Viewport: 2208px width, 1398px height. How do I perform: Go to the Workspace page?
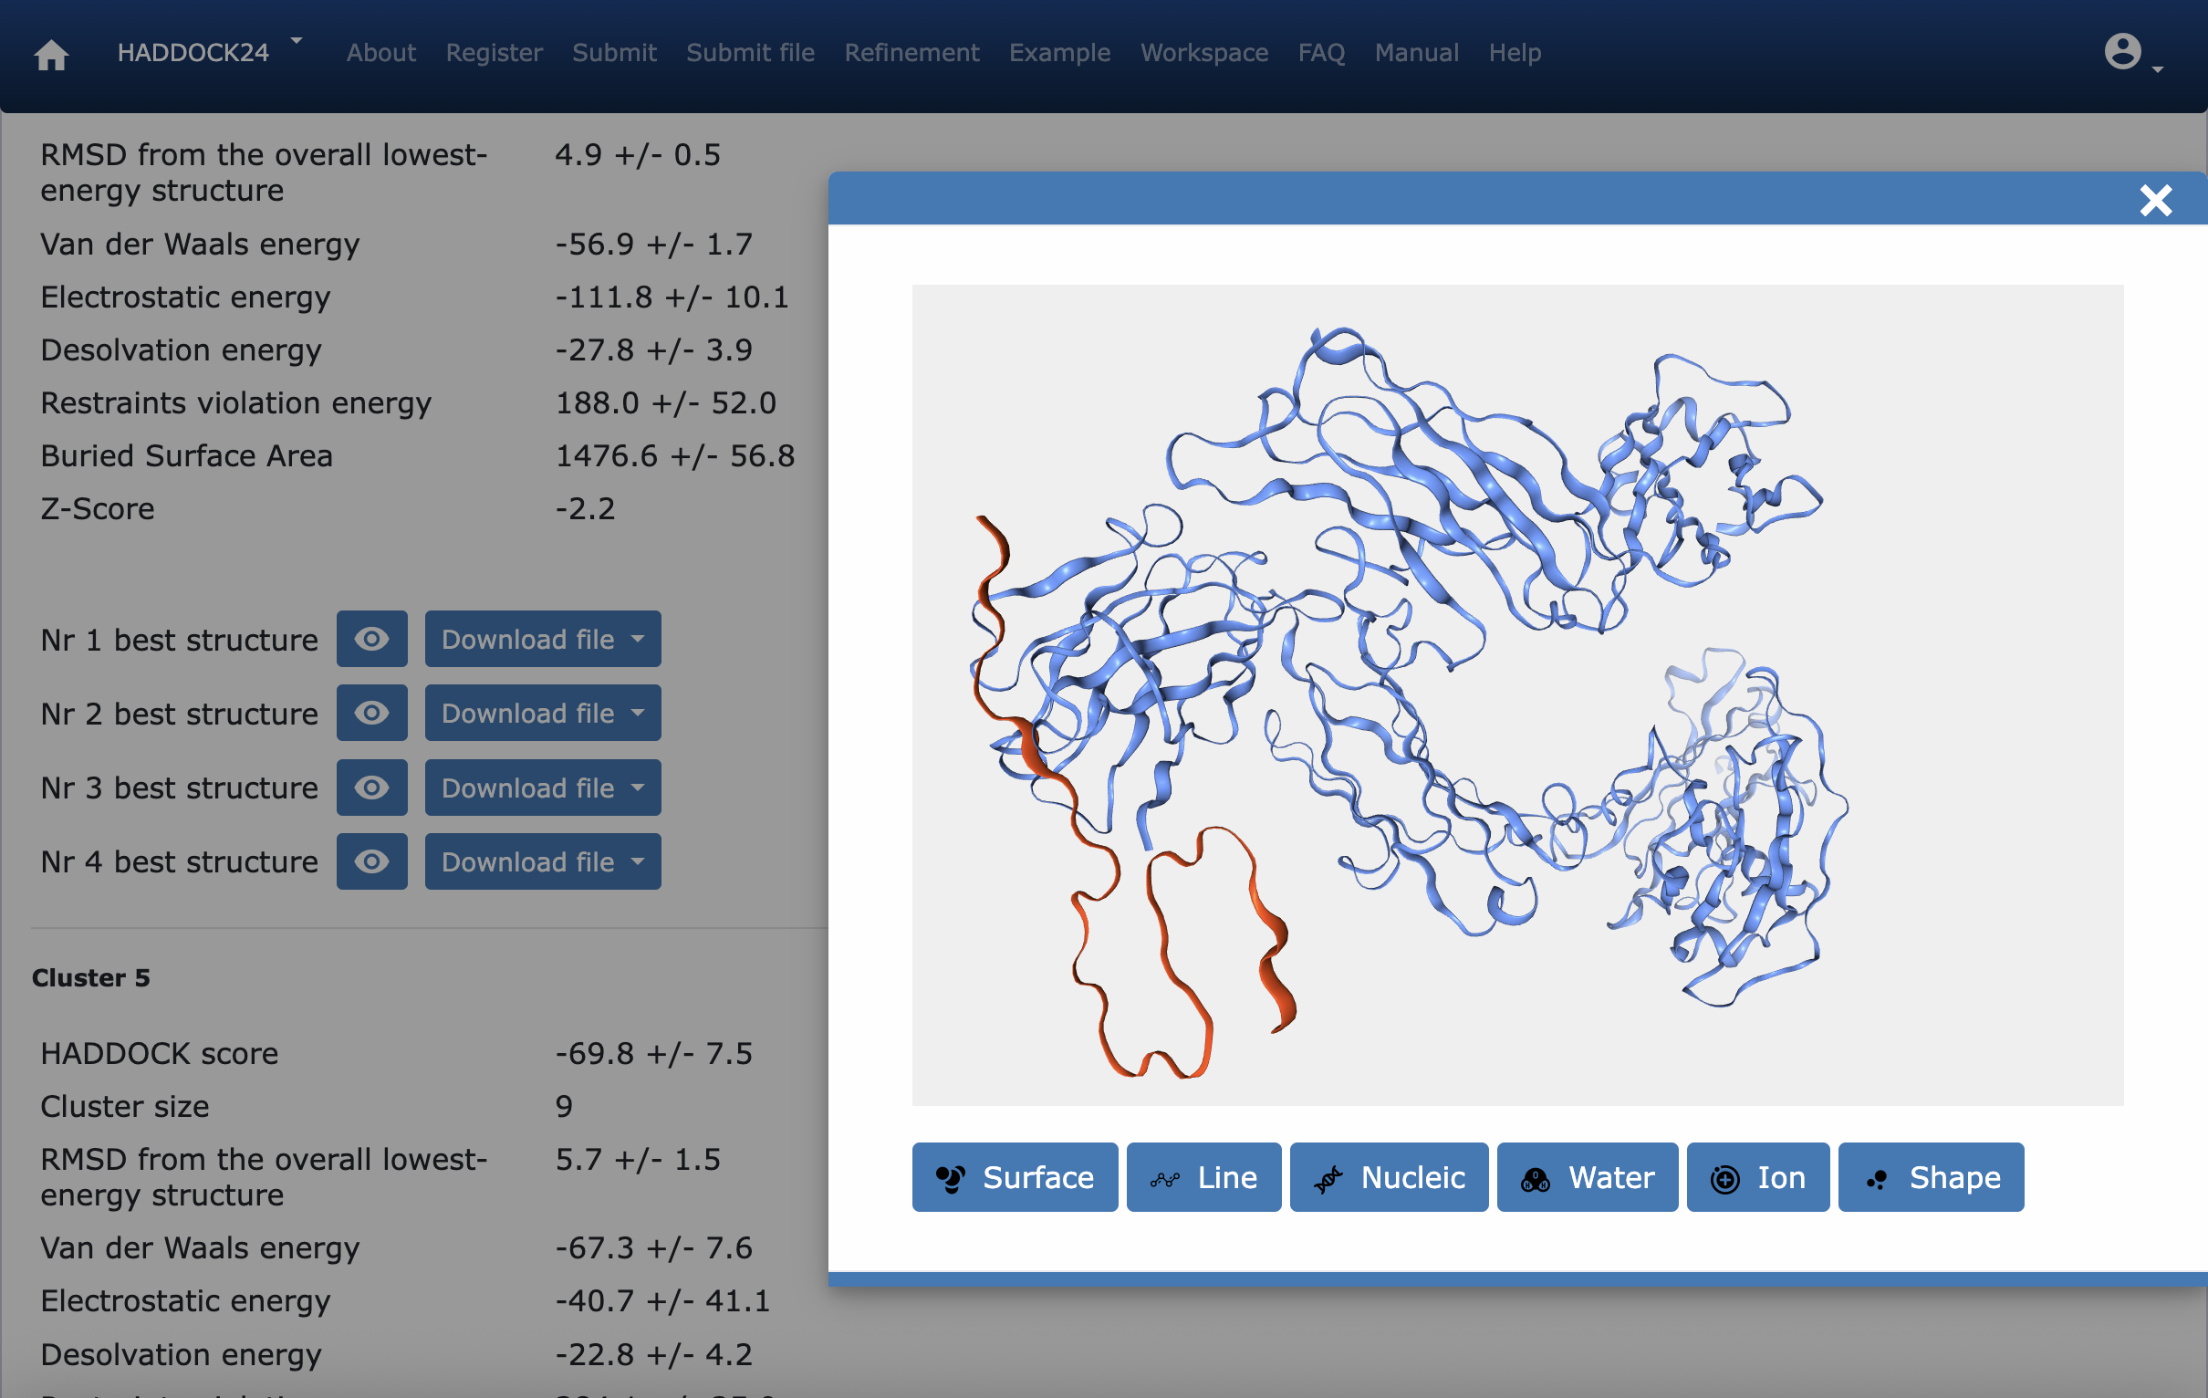1203,52
